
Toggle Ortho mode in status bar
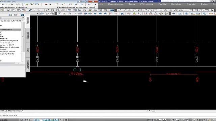[x=31, y=120]
